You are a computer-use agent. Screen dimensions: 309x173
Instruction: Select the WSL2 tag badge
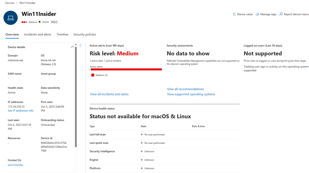click(54, 22)
